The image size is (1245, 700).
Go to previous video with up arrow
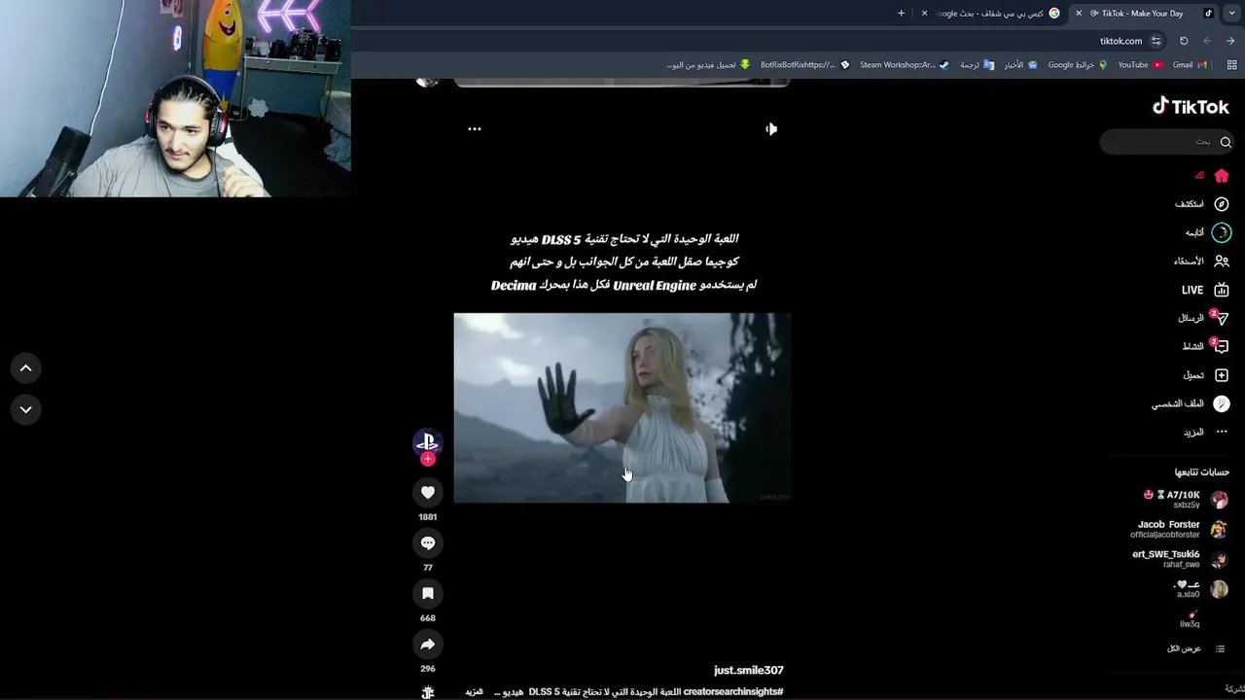point(26,368)
